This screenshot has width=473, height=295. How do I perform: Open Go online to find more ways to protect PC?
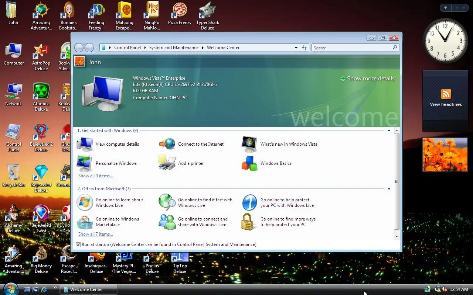click(279, 222)
